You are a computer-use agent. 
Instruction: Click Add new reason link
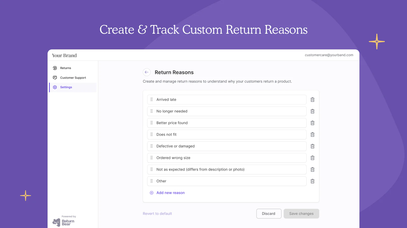pyautogui.click(x=170, y=193)
